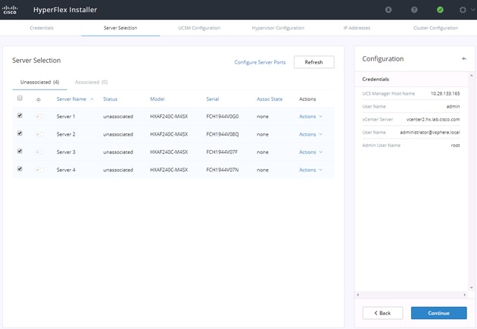Screen dimensions: 477x329
Task: Click the horizontal scrollbar right arrow
Action: pos(465,295)
